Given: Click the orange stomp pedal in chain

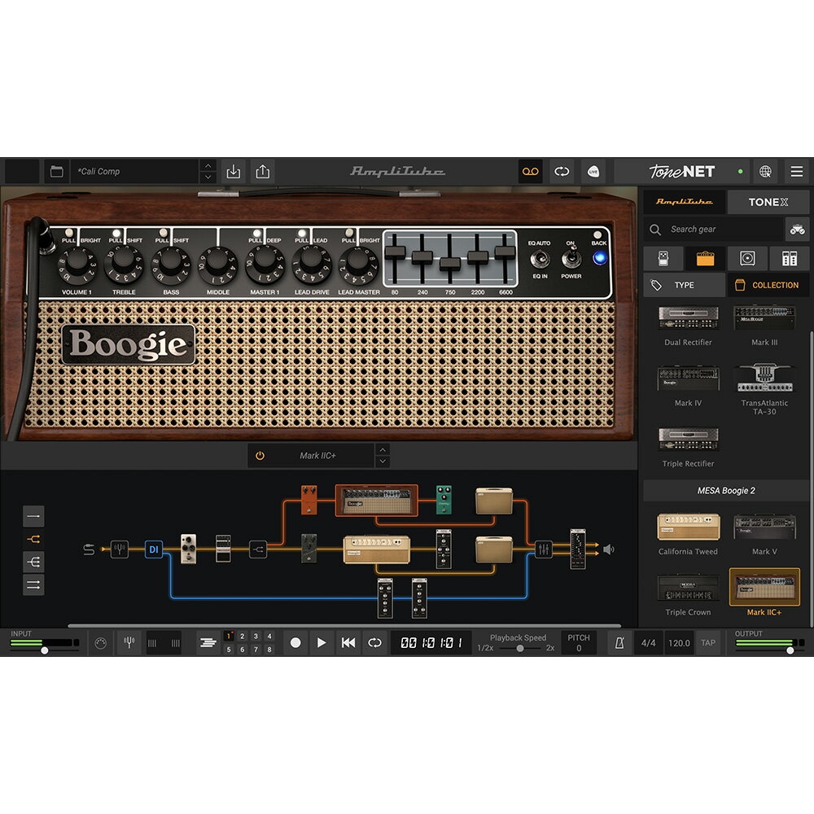Looking at the screenshot, I should click(309, 500).
